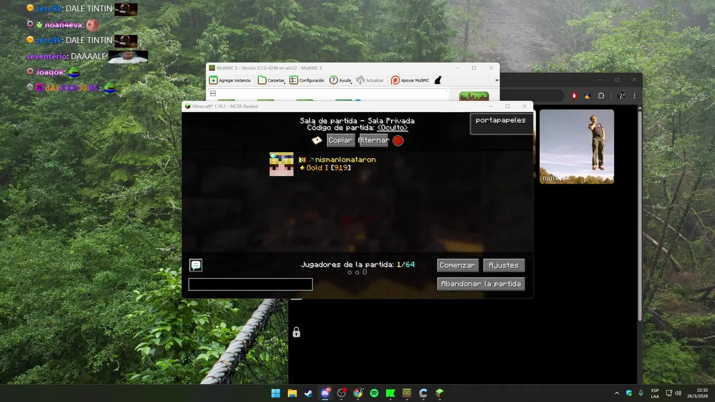Click the padlock icon in Chrome page

(296, 332)
